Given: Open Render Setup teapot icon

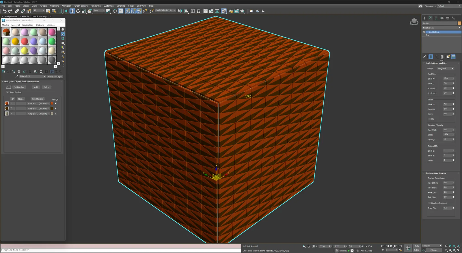Looking at the screenshot, I should coord(231,11).
